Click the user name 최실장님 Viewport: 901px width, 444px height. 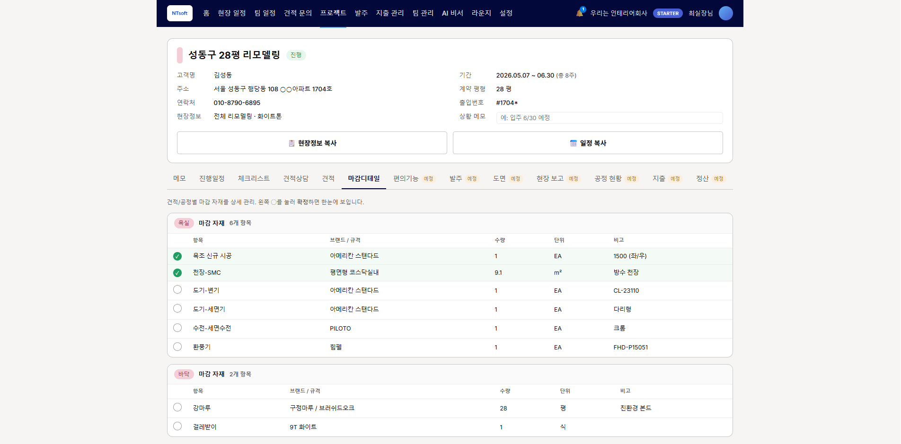coord(700,13)
